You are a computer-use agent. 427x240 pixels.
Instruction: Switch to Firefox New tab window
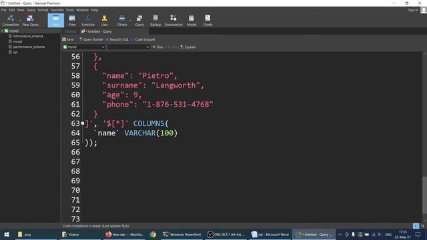click(x=125, y=234)
